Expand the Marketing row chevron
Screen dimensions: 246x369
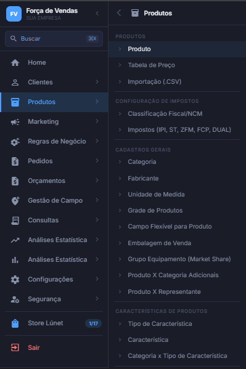coord(97,121)
